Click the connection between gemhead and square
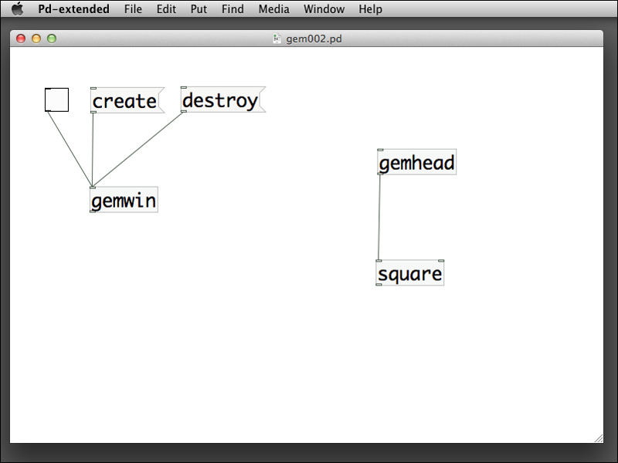The height and width of the screenshot is (463, 618). coord(381,218)
